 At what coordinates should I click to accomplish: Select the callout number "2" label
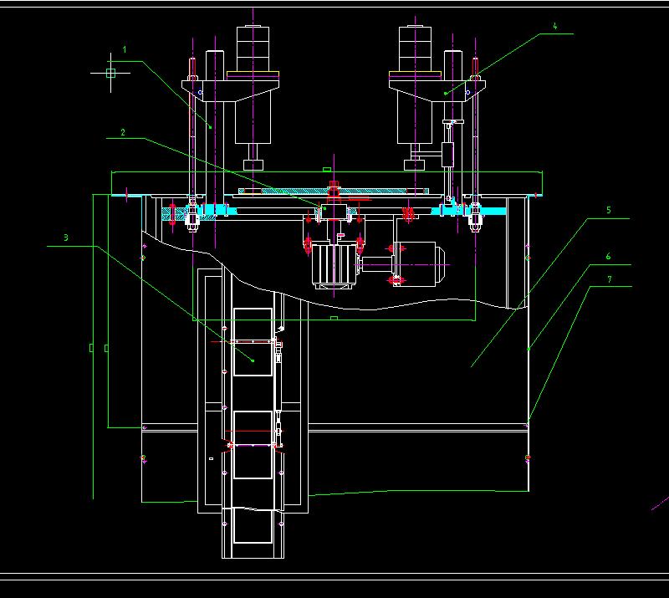point(123,133)
